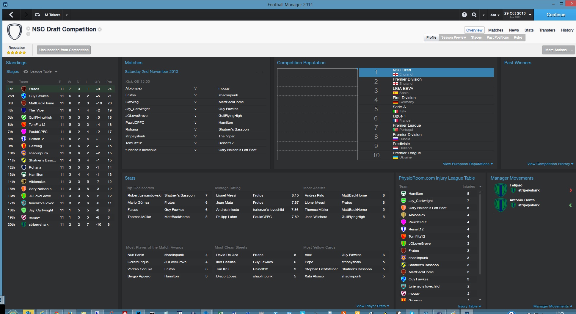Click the five-star Reputation rating

16,53
